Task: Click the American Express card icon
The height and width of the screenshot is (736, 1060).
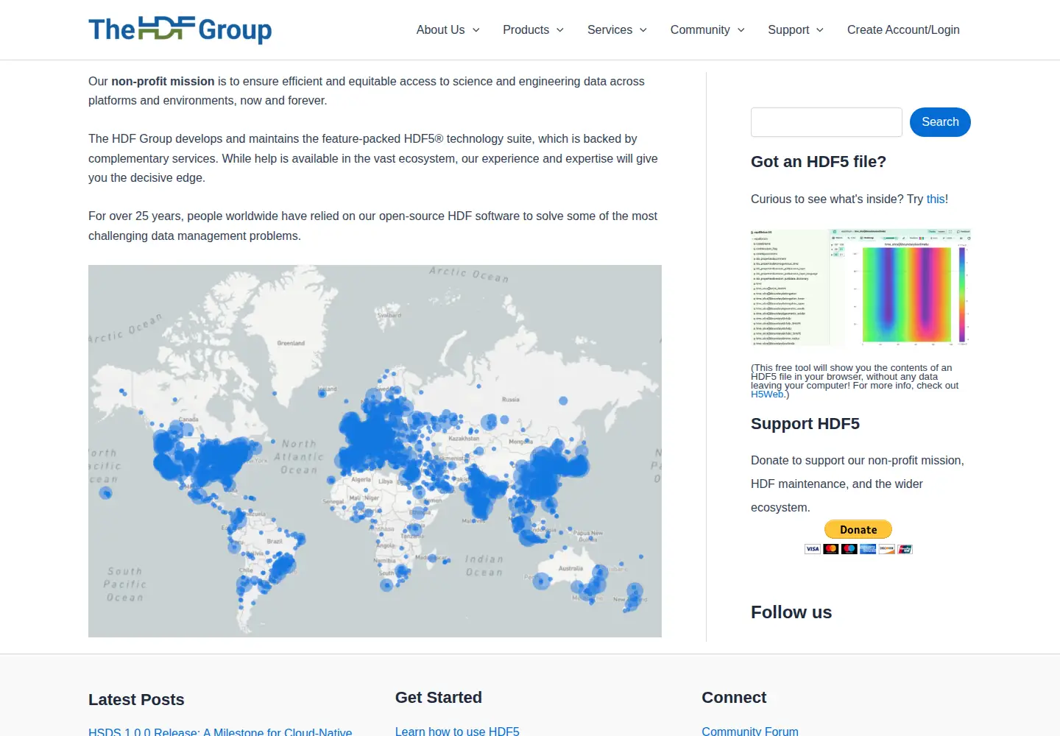Action: coord(868,549)
